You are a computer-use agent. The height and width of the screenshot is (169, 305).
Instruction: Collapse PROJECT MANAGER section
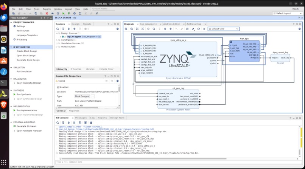(x=11, y=22)
